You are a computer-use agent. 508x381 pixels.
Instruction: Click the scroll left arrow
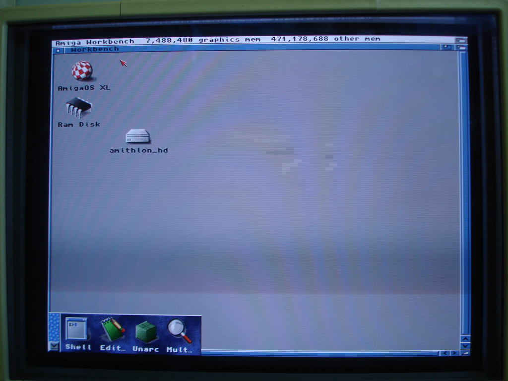[445, 353]
